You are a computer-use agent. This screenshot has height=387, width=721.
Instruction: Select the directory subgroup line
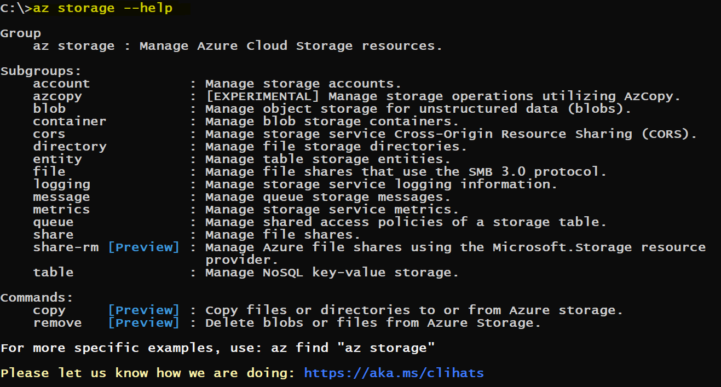tap(69, 146)
